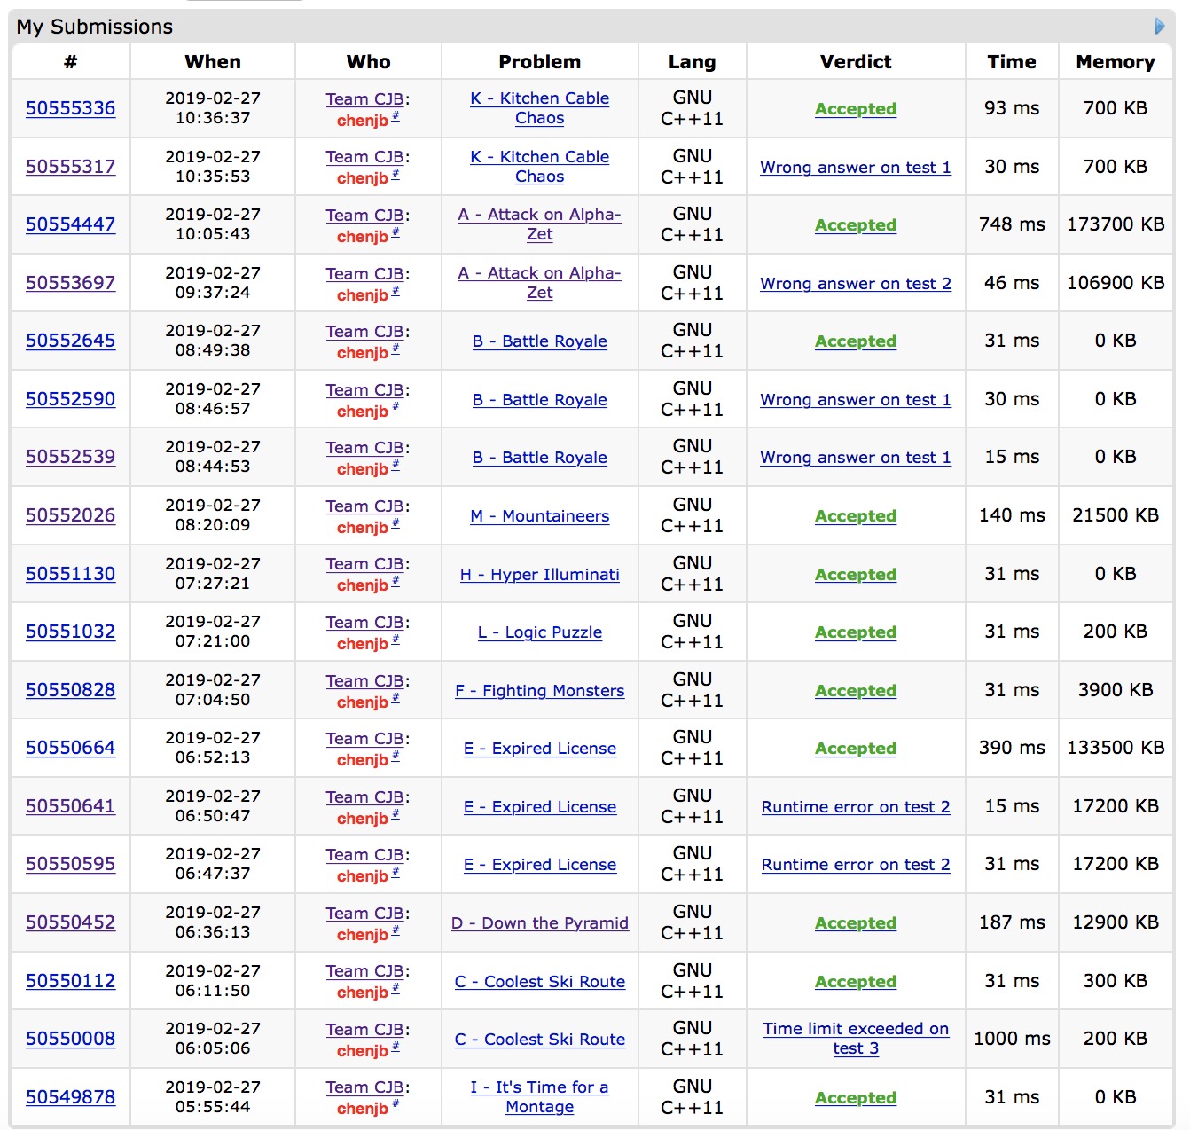The height and width of the screenshot is (1130, 1190).
Task: Open problem D - Down the Pyramid
Action: tap(539, 923)
